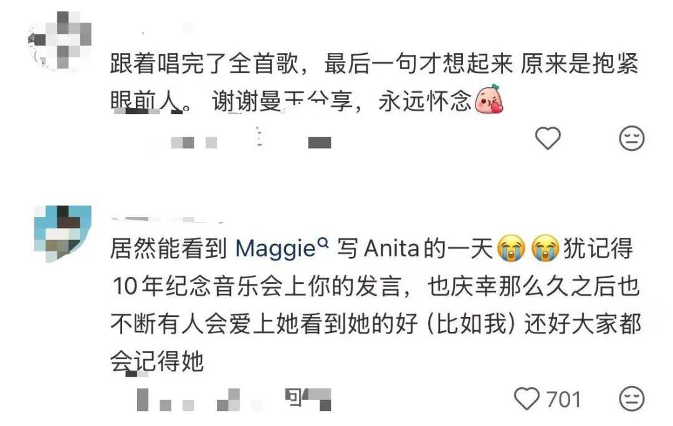Tap the 回复 reply button under the Anita comment
Screen dimensions: 673x426
tap(308, 399)
